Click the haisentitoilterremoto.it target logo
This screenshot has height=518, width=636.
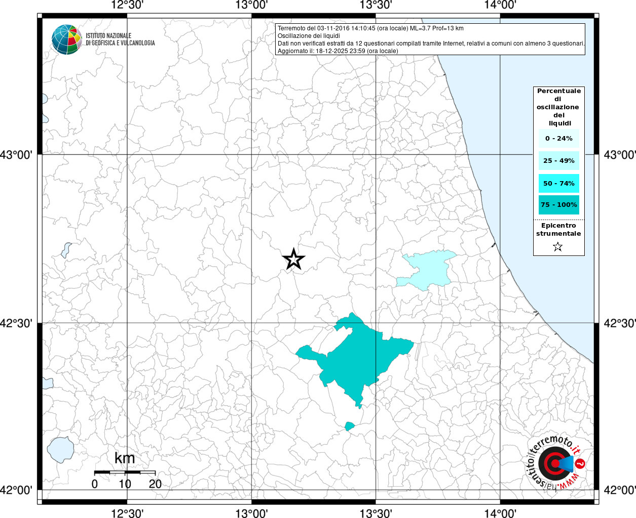[556, 463]
